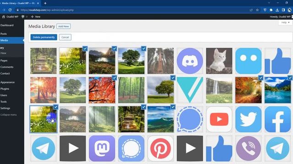Viewport: 293px width, 164px height.
Task: Reload the browser page
Action: click(10, 10)
